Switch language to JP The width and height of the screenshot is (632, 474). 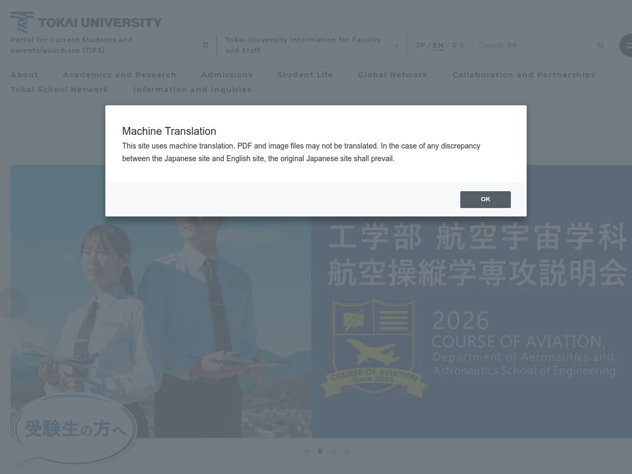pos(420,45)
